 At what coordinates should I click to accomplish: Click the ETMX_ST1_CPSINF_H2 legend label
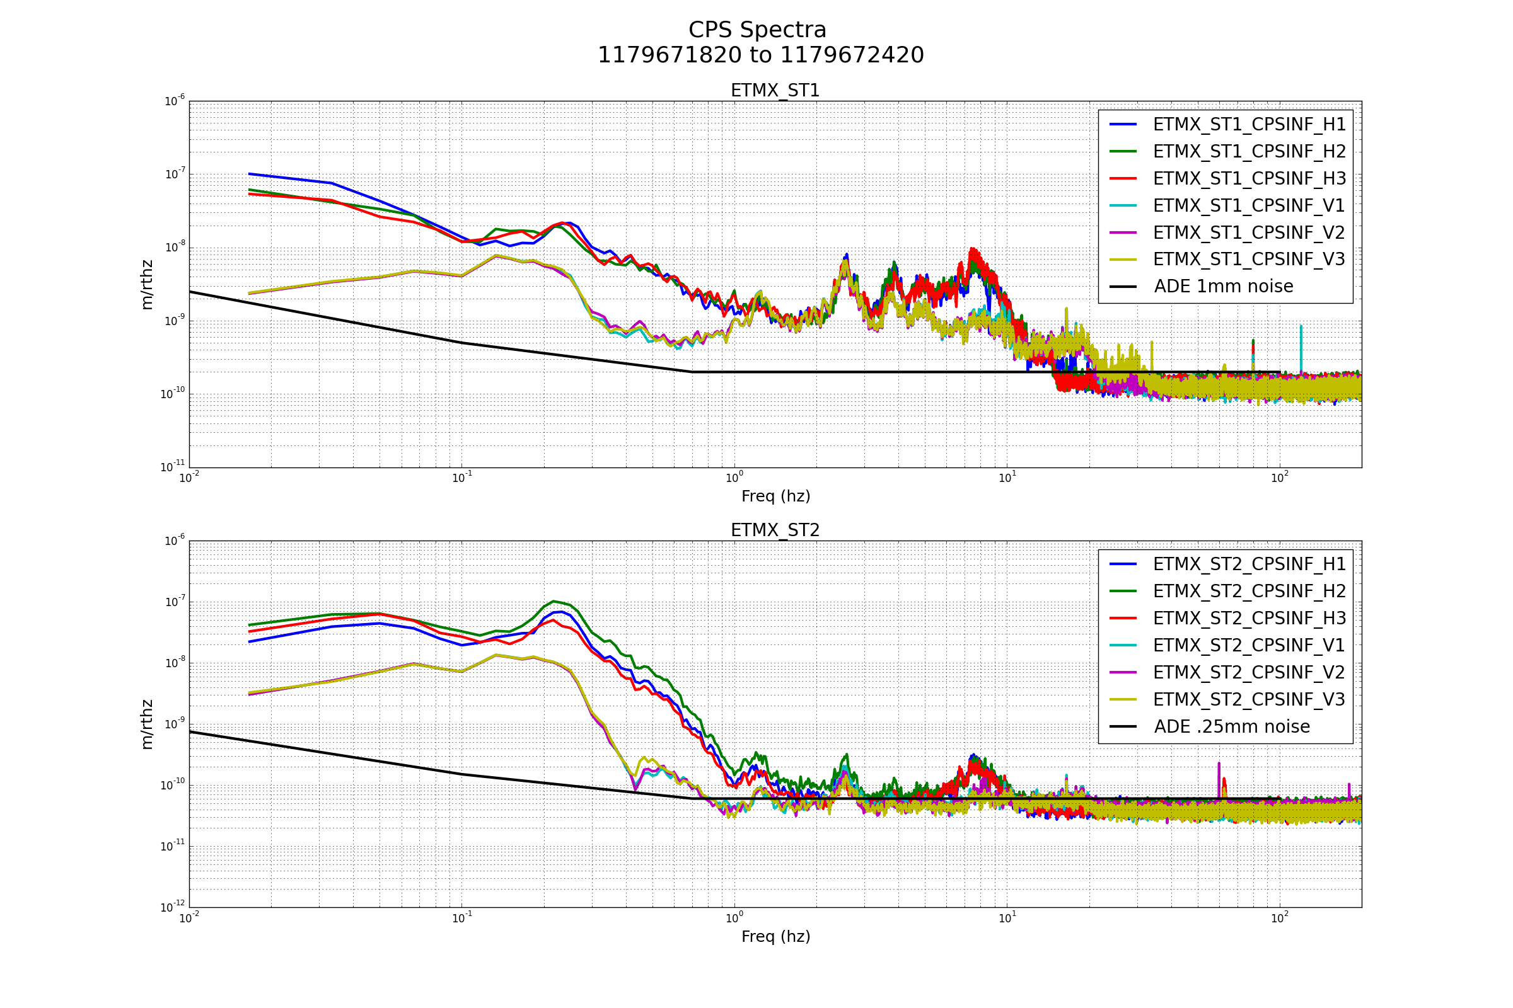[1249, 152]
